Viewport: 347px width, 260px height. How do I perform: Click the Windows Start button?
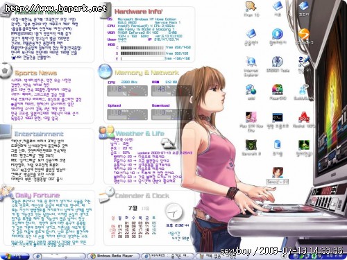(x=15, y=256)
